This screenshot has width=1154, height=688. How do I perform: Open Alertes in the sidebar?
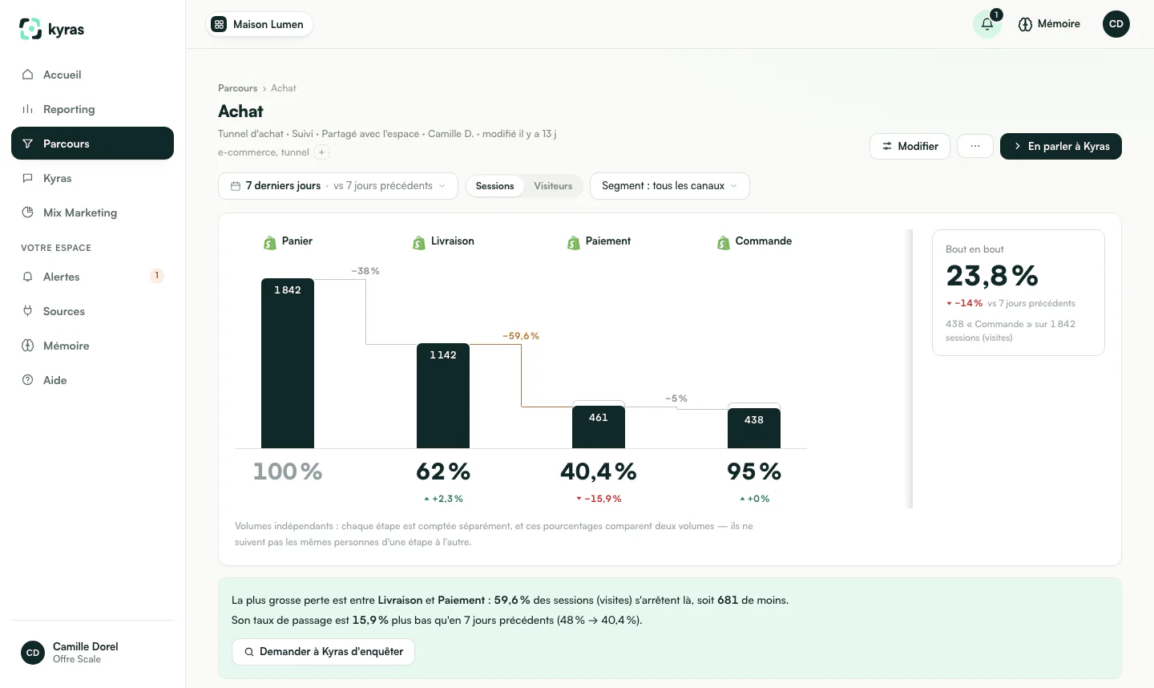click(x=92, y=277)
